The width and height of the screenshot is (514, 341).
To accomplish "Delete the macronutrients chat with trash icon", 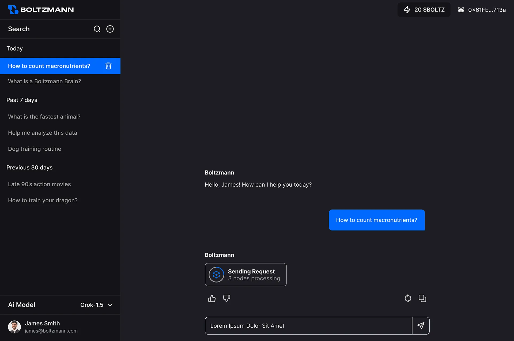I will 108,66.
